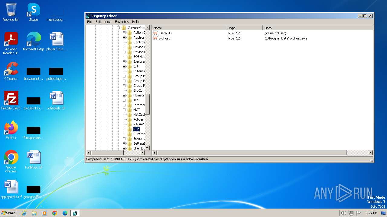Screen dimensions: 387x217
Task: Select the RADAR registry key
Action: click(138, 124)
